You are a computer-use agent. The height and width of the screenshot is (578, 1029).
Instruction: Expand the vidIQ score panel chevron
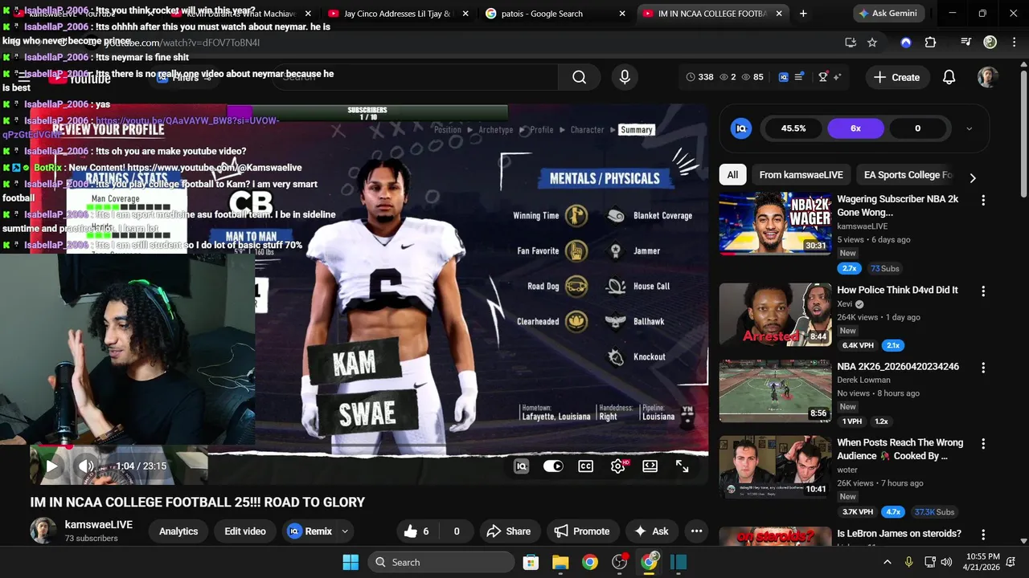coord(969,128)
